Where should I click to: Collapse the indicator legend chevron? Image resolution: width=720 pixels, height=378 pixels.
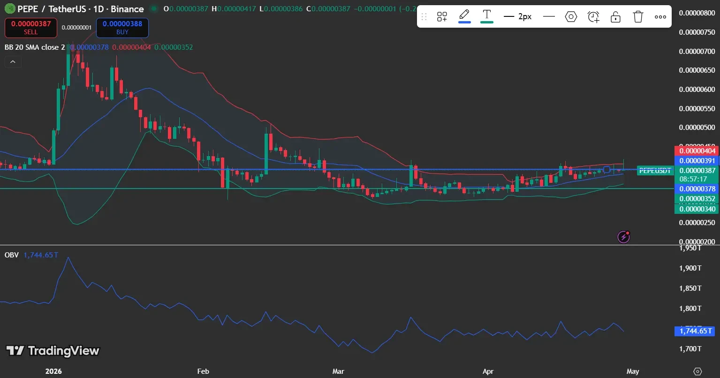pyautogui.click(x=13, y=61)
